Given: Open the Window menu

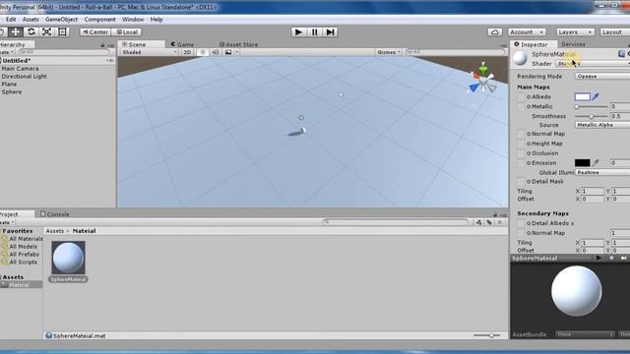Looking at the screenshot, I should click(133, 20).
